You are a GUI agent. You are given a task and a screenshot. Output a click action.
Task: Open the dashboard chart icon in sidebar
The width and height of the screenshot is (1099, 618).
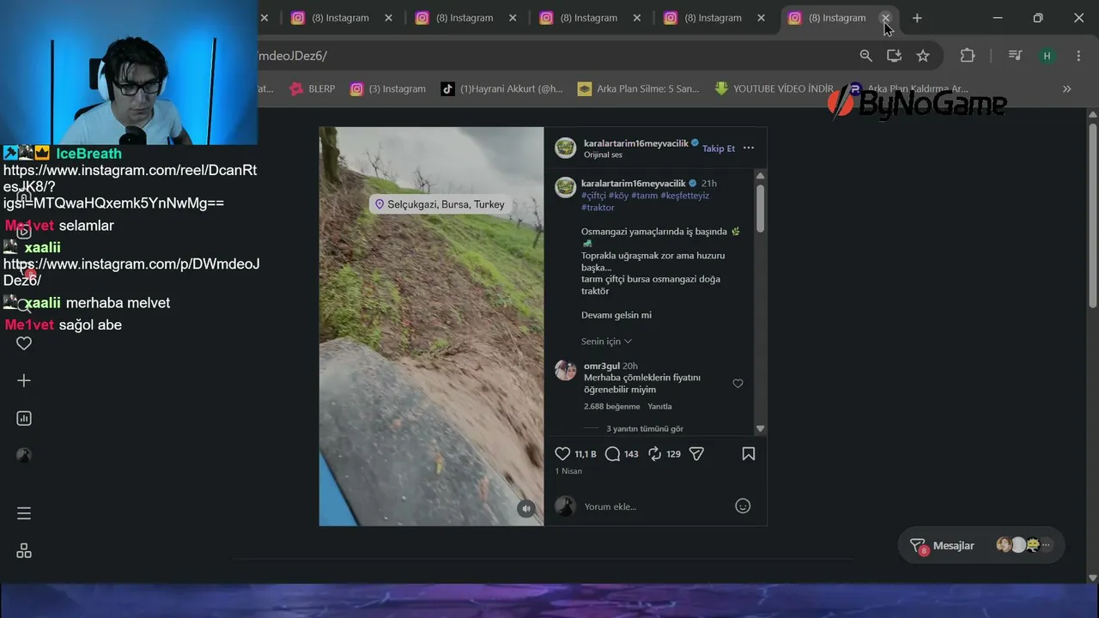click(24, 419)
